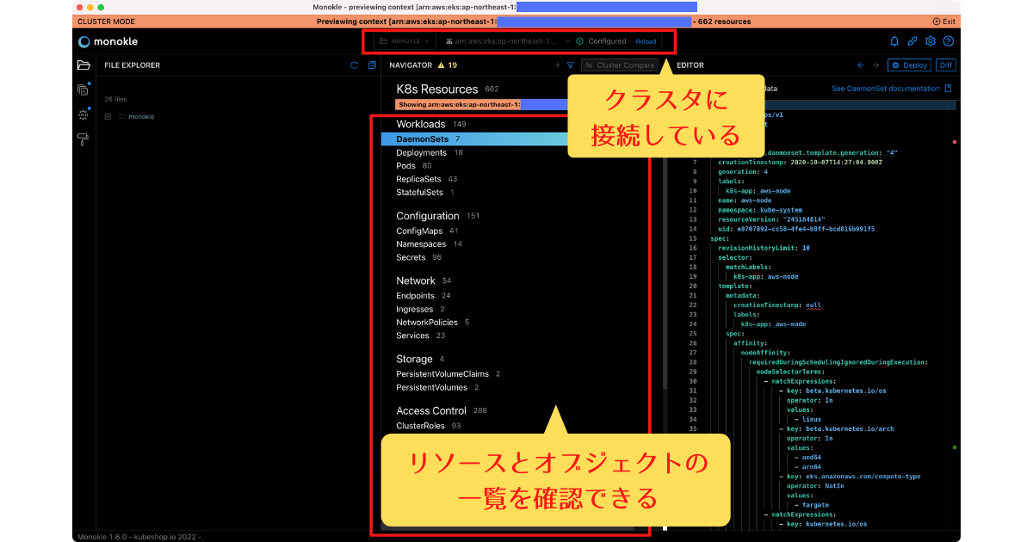Click the Workloads section heading

pos(421,124)
